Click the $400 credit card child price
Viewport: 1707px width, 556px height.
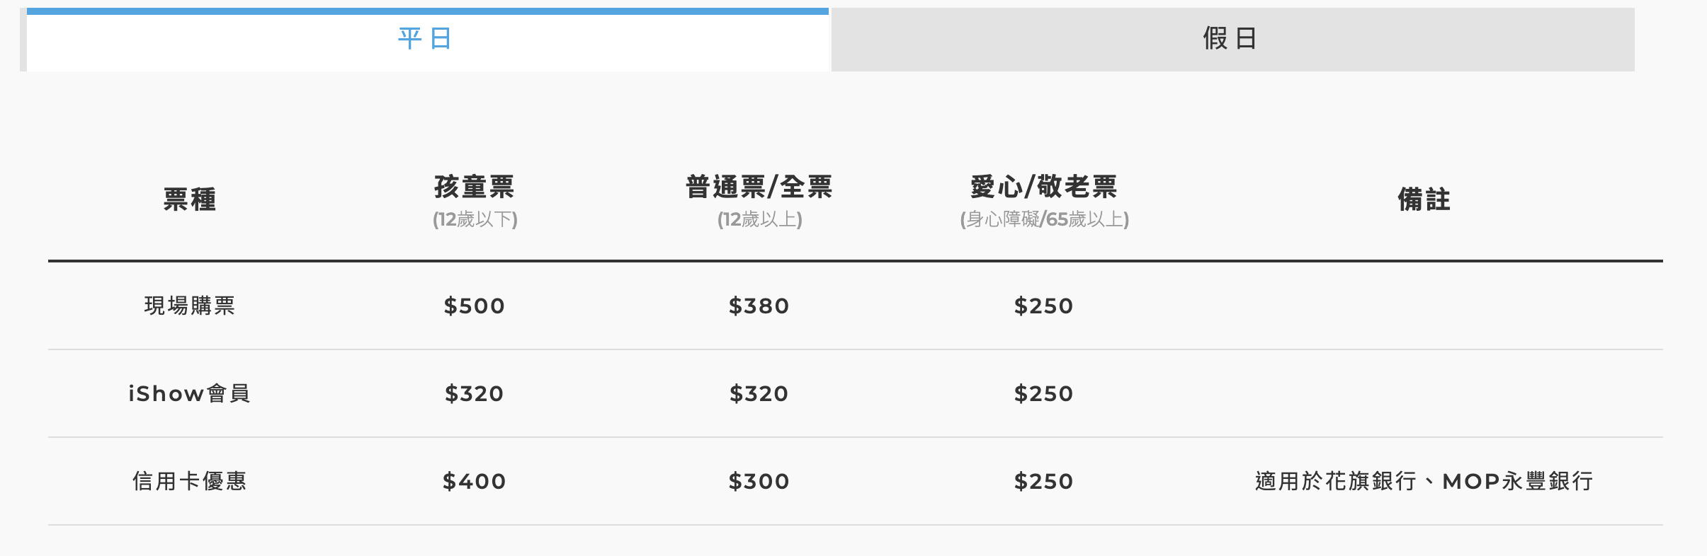tap(475, 481)
